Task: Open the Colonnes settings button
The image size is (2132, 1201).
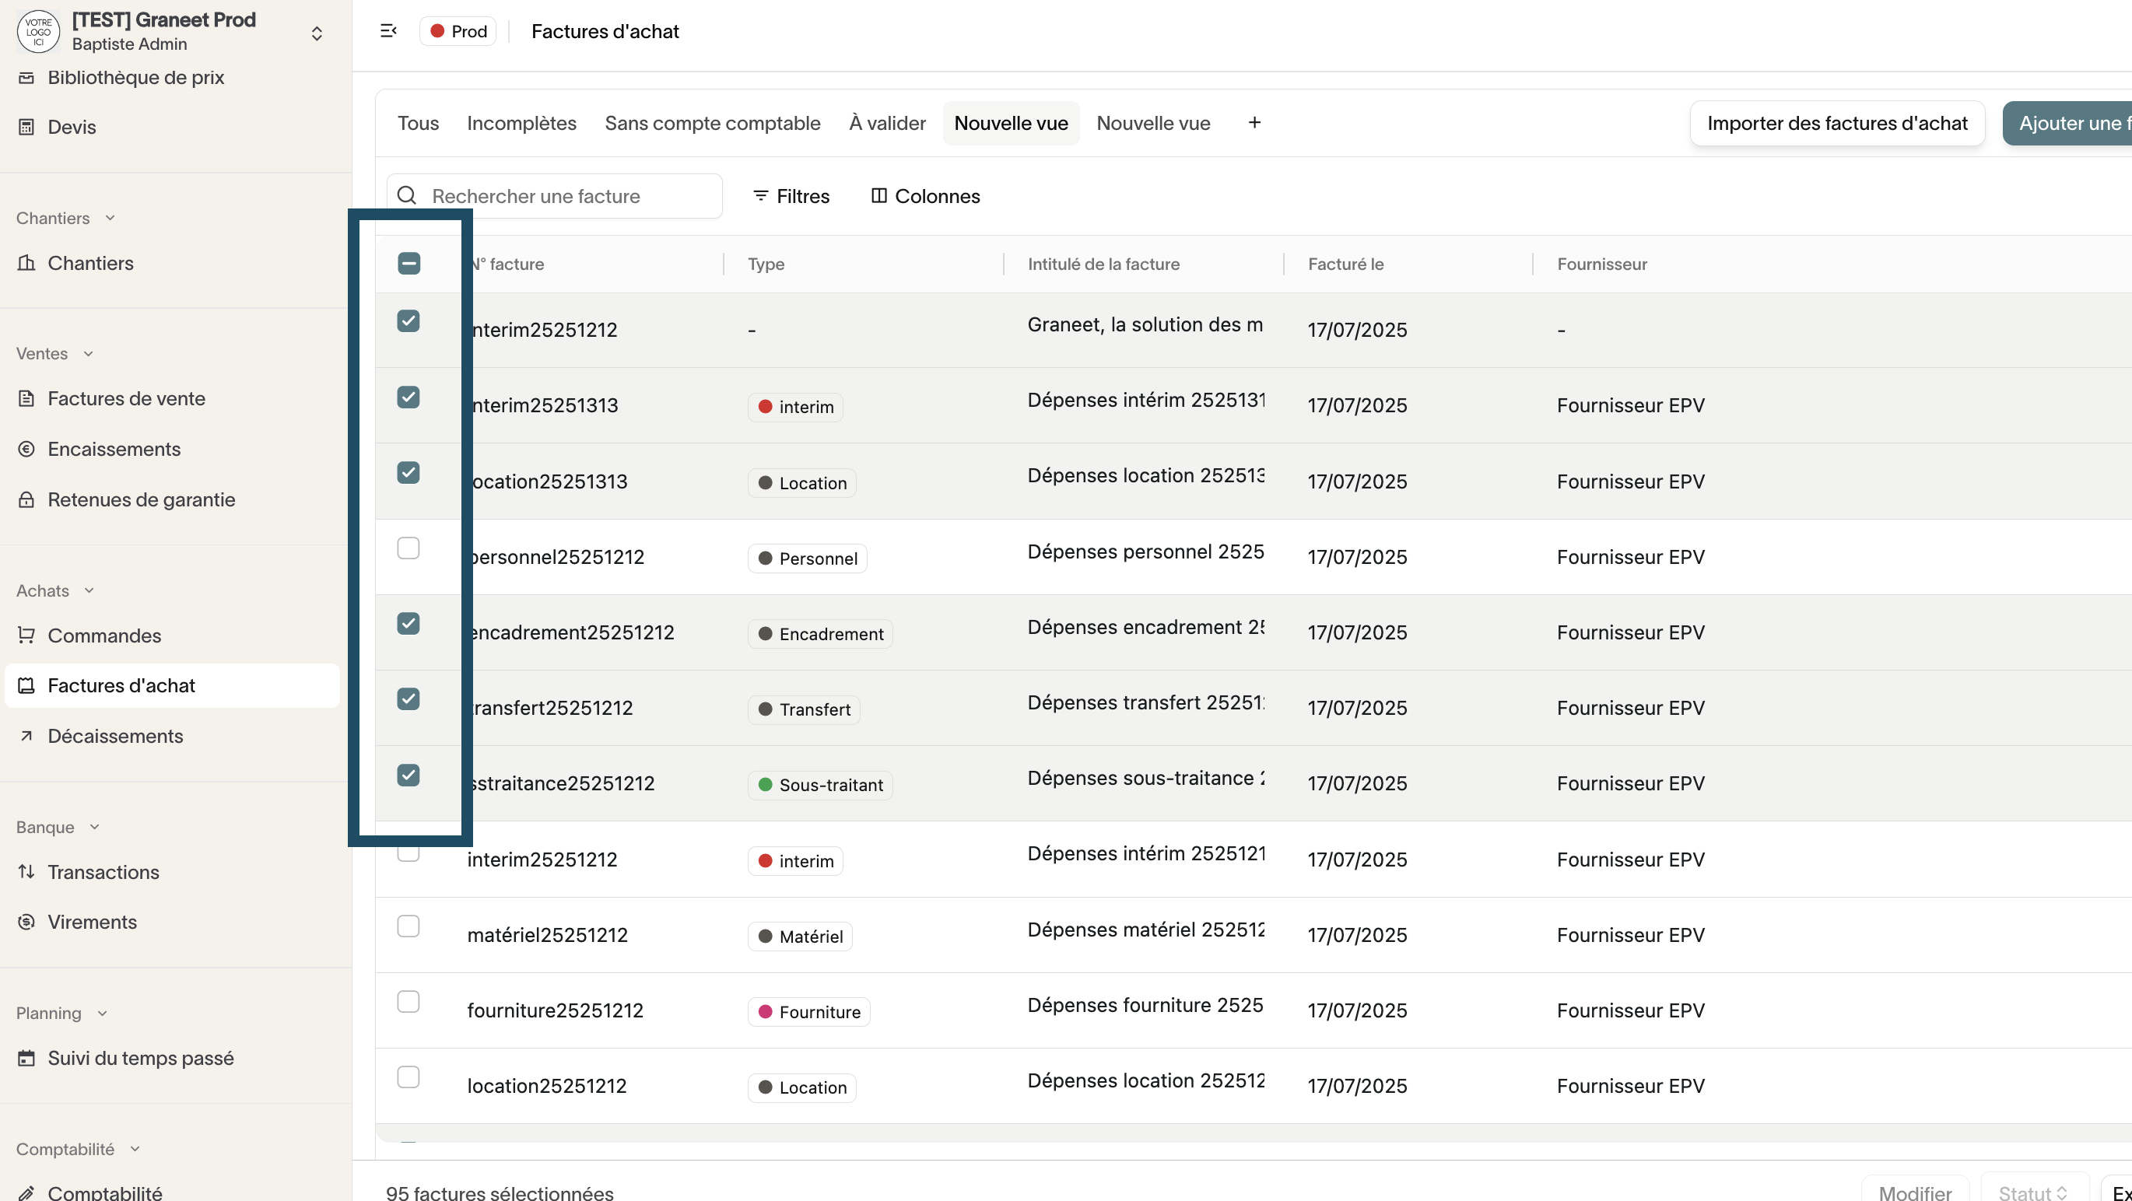Action: [x=924, y=196]
